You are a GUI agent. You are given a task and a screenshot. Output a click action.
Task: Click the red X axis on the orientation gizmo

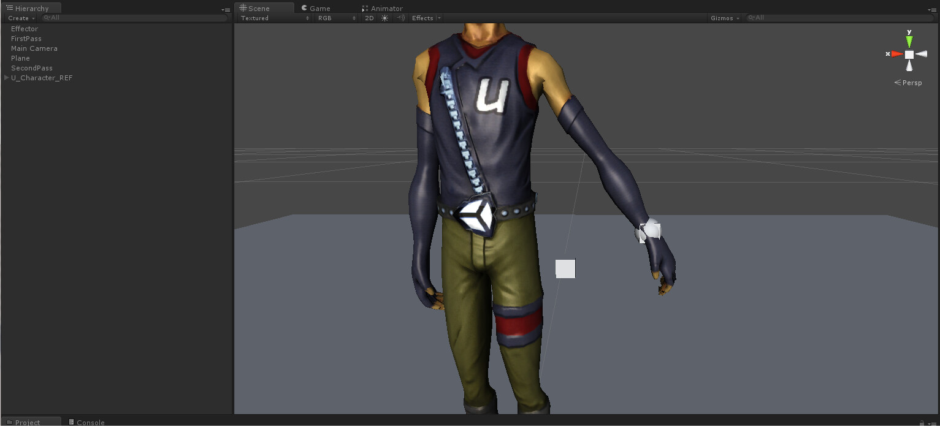pyautogui.click(x=896, y=54)
